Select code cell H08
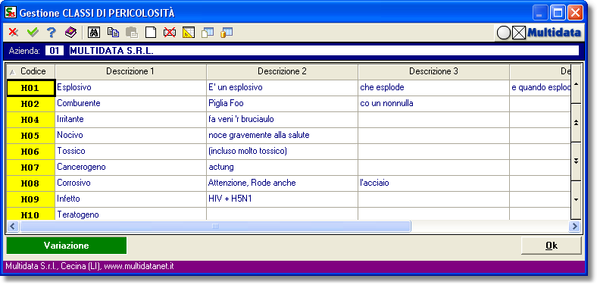Image resolution: width=597 pixels, height=285 pixels. coord(31,183)
